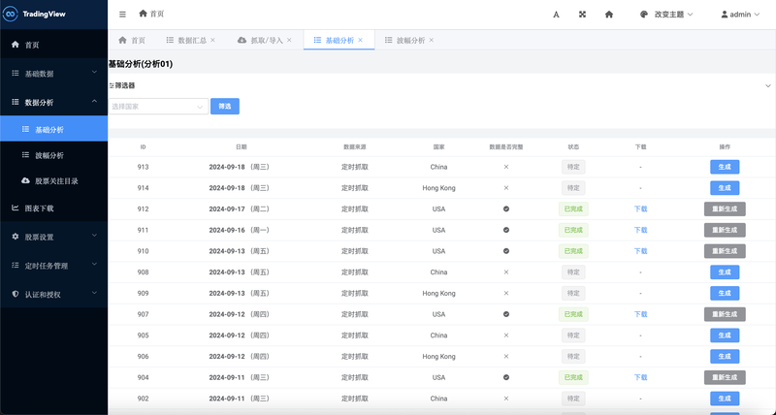Image resolution: width=776 pixels, height=415 pixels.
Task: Click 下载 link for ID 911
Action: click(640, 230)
